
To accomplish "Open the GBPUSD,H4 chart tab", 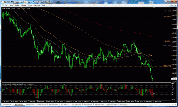I will coord(65,104).
